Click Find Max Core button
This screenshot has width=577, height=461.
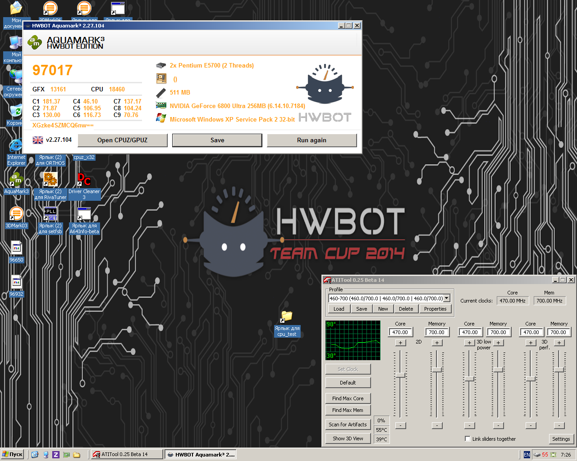pyautogui.click(x=348, y=398)
